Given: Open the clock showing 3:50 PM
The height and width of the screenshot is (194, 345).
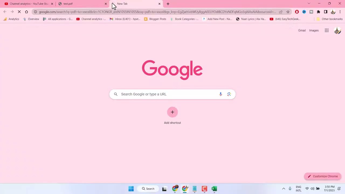Looking at the screenshot, I should 330,189.
